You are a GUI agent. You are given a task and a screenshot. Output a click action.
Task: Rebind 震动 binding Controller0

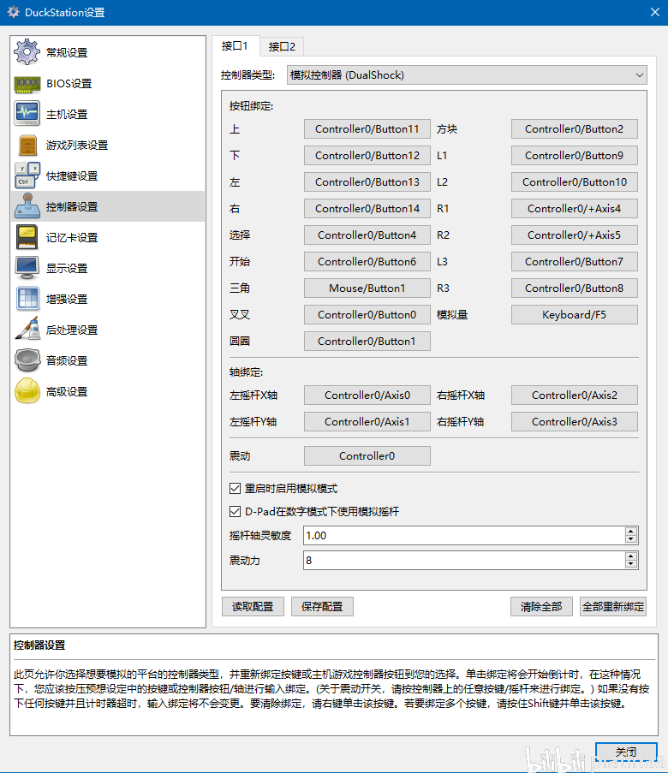pos(367,456)
